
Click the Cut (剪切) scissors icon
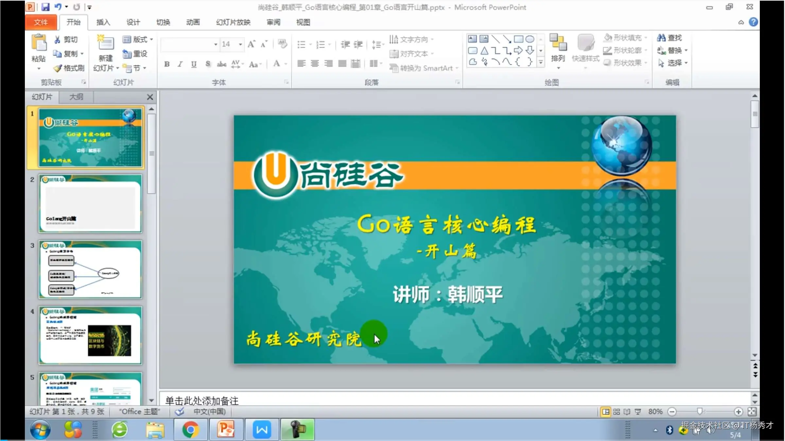coord(57,40)
